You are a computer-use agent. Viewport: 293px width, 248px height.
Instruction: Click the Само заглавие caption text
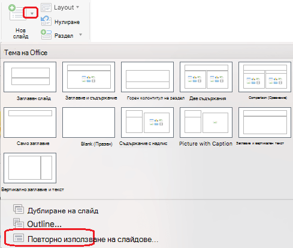click(33, 143)
